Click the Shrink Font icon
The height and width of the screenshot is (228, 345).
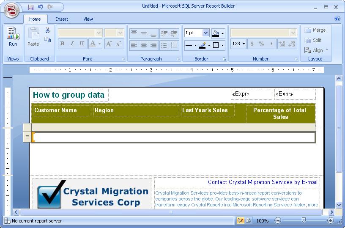(x=119, y=44)
